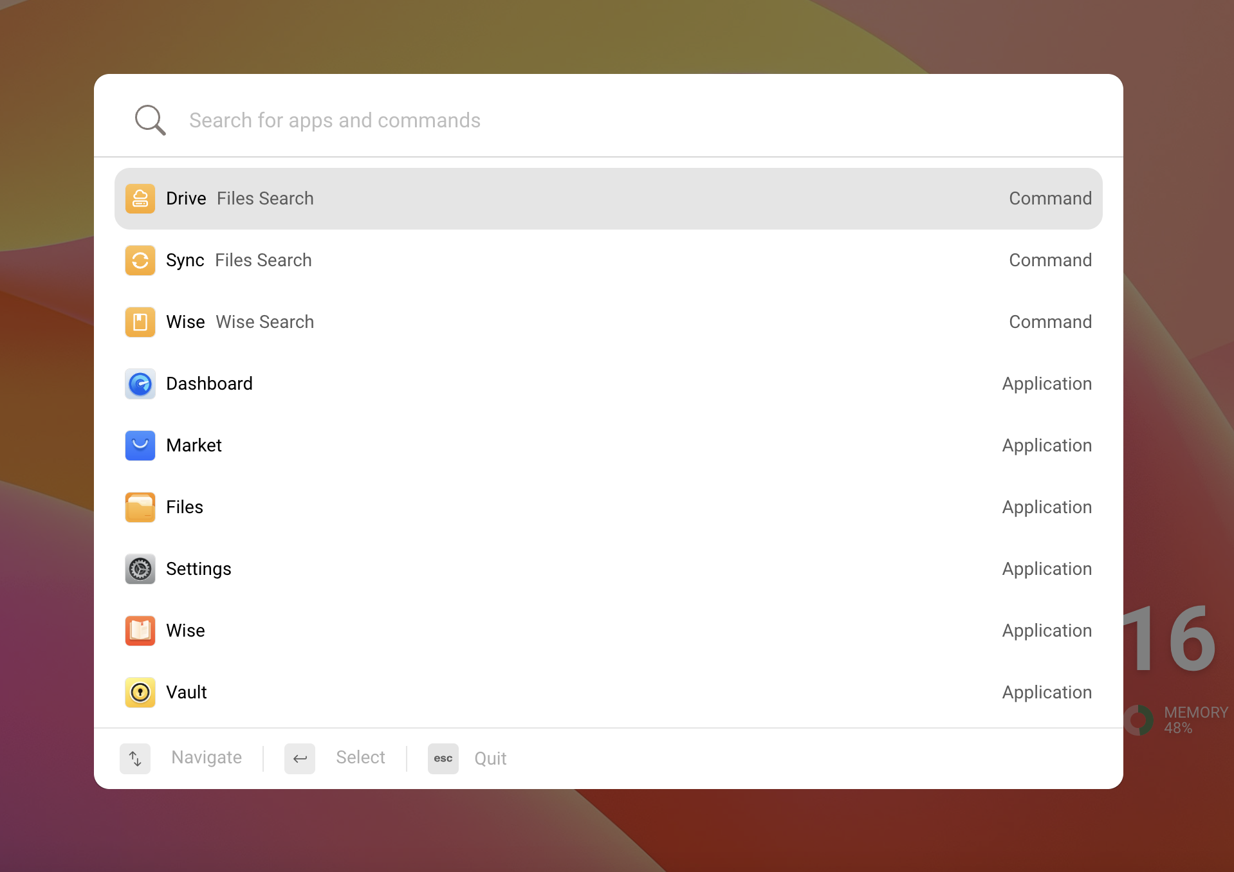Click the esc Quit key button
The width and height of the screenshot is (1234, 872).
point(443,759)
